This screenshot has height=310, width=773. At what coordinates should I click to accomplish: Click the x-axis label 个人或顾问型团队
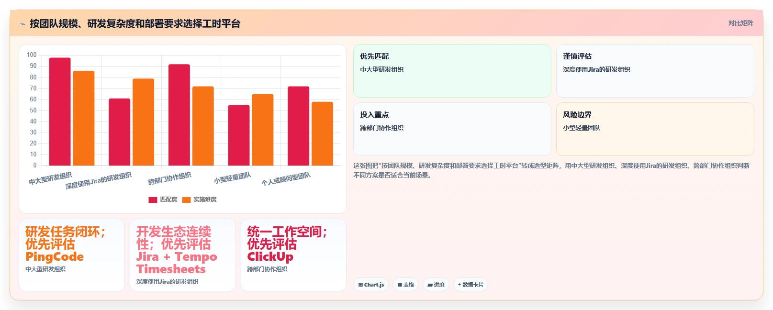(x=286, y=179)
